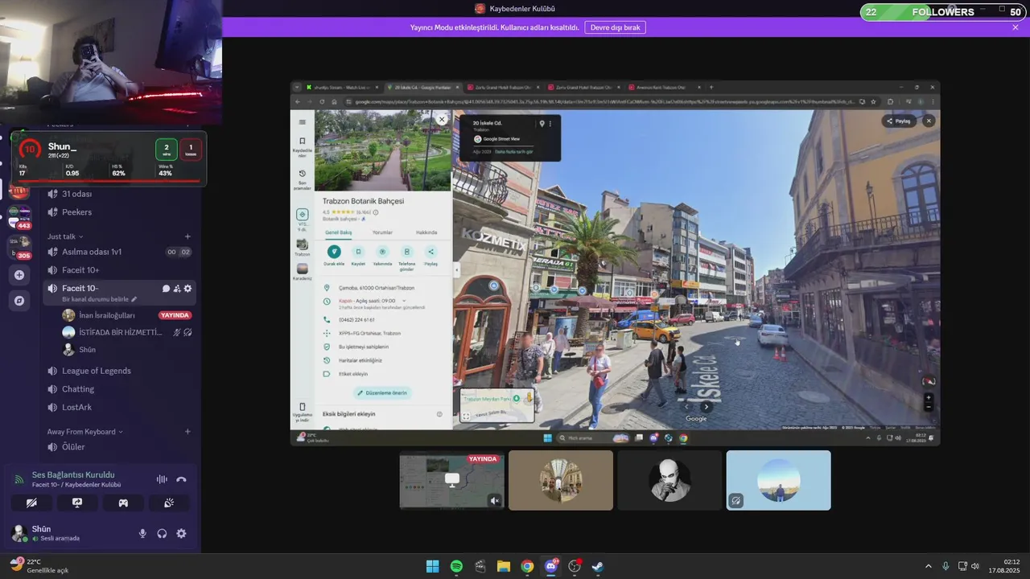Open Genel Bakış tab in shared Maps
Viewport: 1030px width, 579px height.
339,232
